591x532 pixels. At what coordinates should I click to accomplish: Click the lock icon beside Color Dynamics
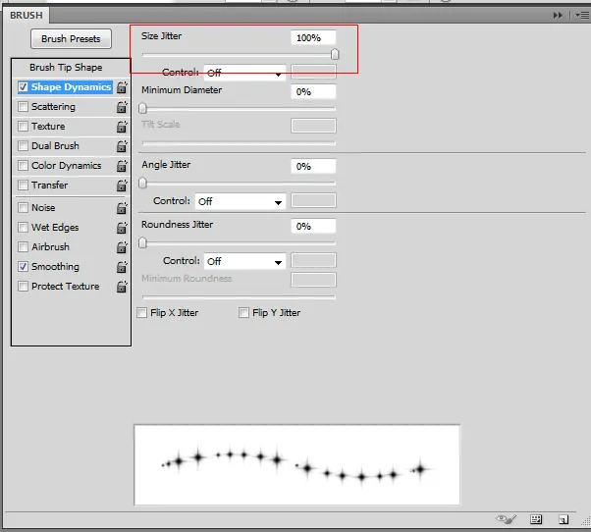click(122, 166)
